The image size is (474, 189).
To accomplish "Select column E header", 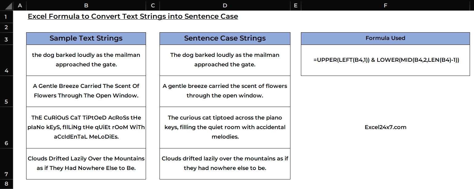I will click(x=295, y=5).
